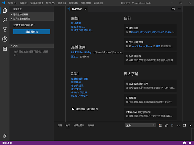Click the notification bell in status bar
The height and width of the screenshot is (145, 194).
[190, 143]
